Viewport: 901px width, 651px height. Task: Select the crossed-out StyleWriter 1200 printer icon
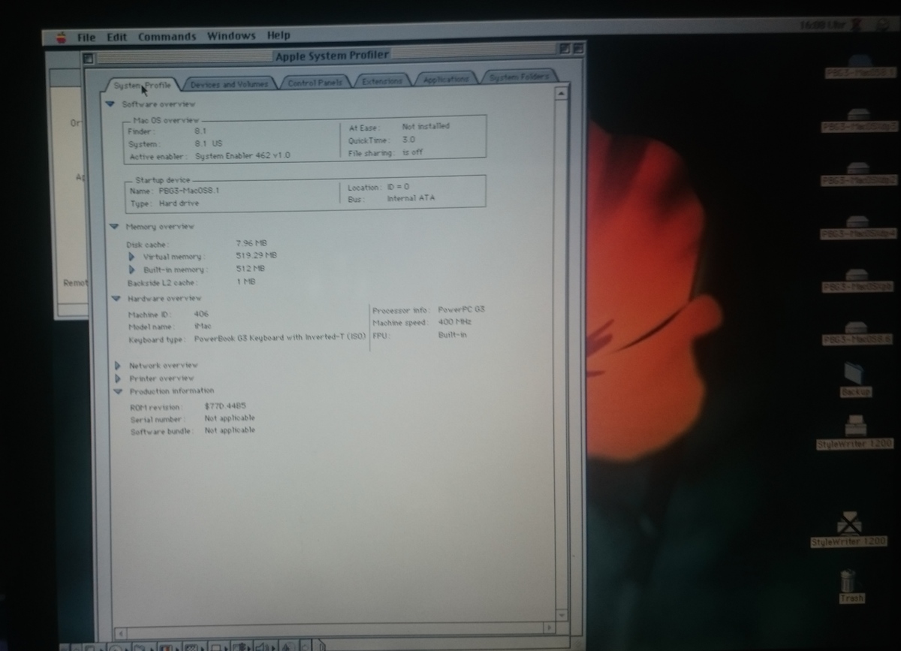point(849,529)
